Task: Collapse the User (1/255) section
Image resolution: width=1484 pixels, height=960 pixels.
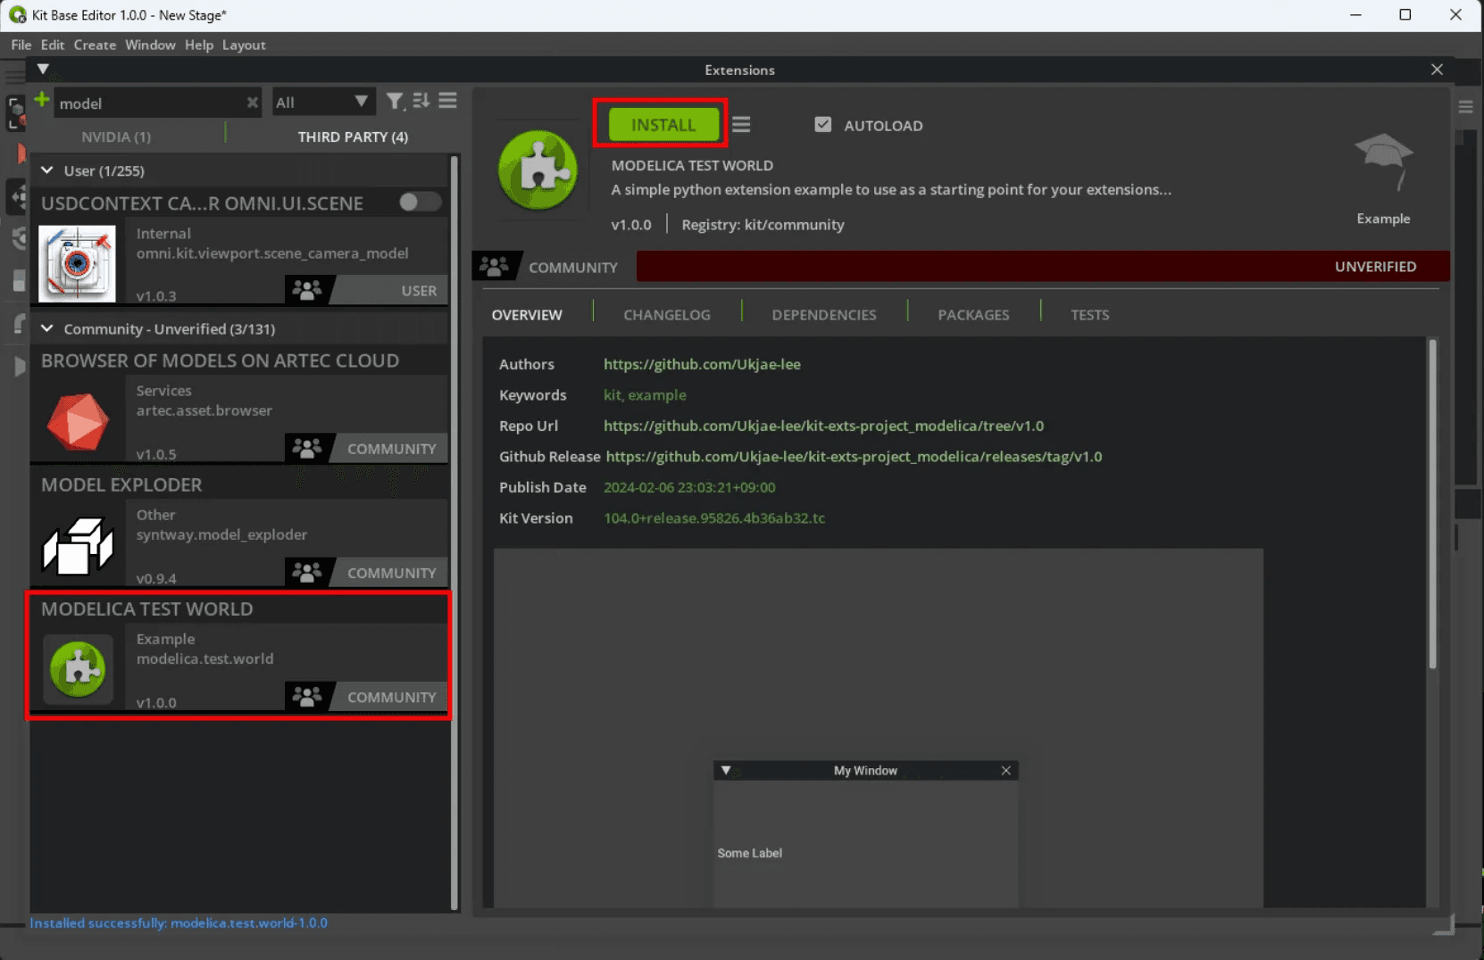Action: click(x=47, y=170)
